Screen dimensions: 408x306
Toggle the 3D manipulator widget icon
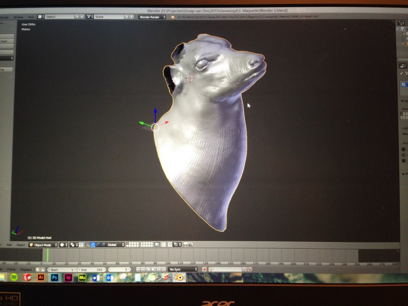coord(87,245)
